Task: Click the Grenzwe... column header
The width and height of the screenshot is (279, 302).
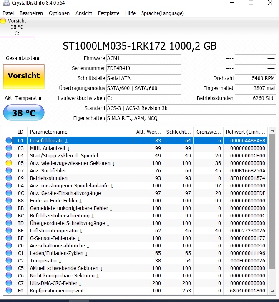Action: coord(209,132)
